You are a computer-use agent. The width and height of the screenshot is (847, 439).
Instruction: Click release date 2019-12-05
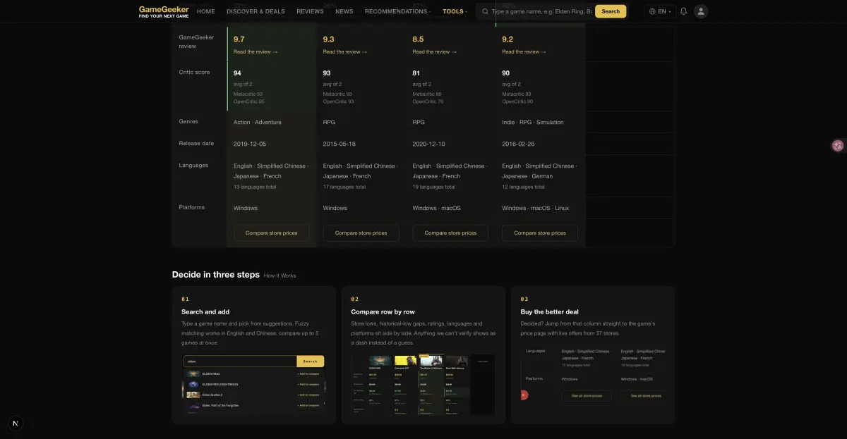[x=250, y=144]
